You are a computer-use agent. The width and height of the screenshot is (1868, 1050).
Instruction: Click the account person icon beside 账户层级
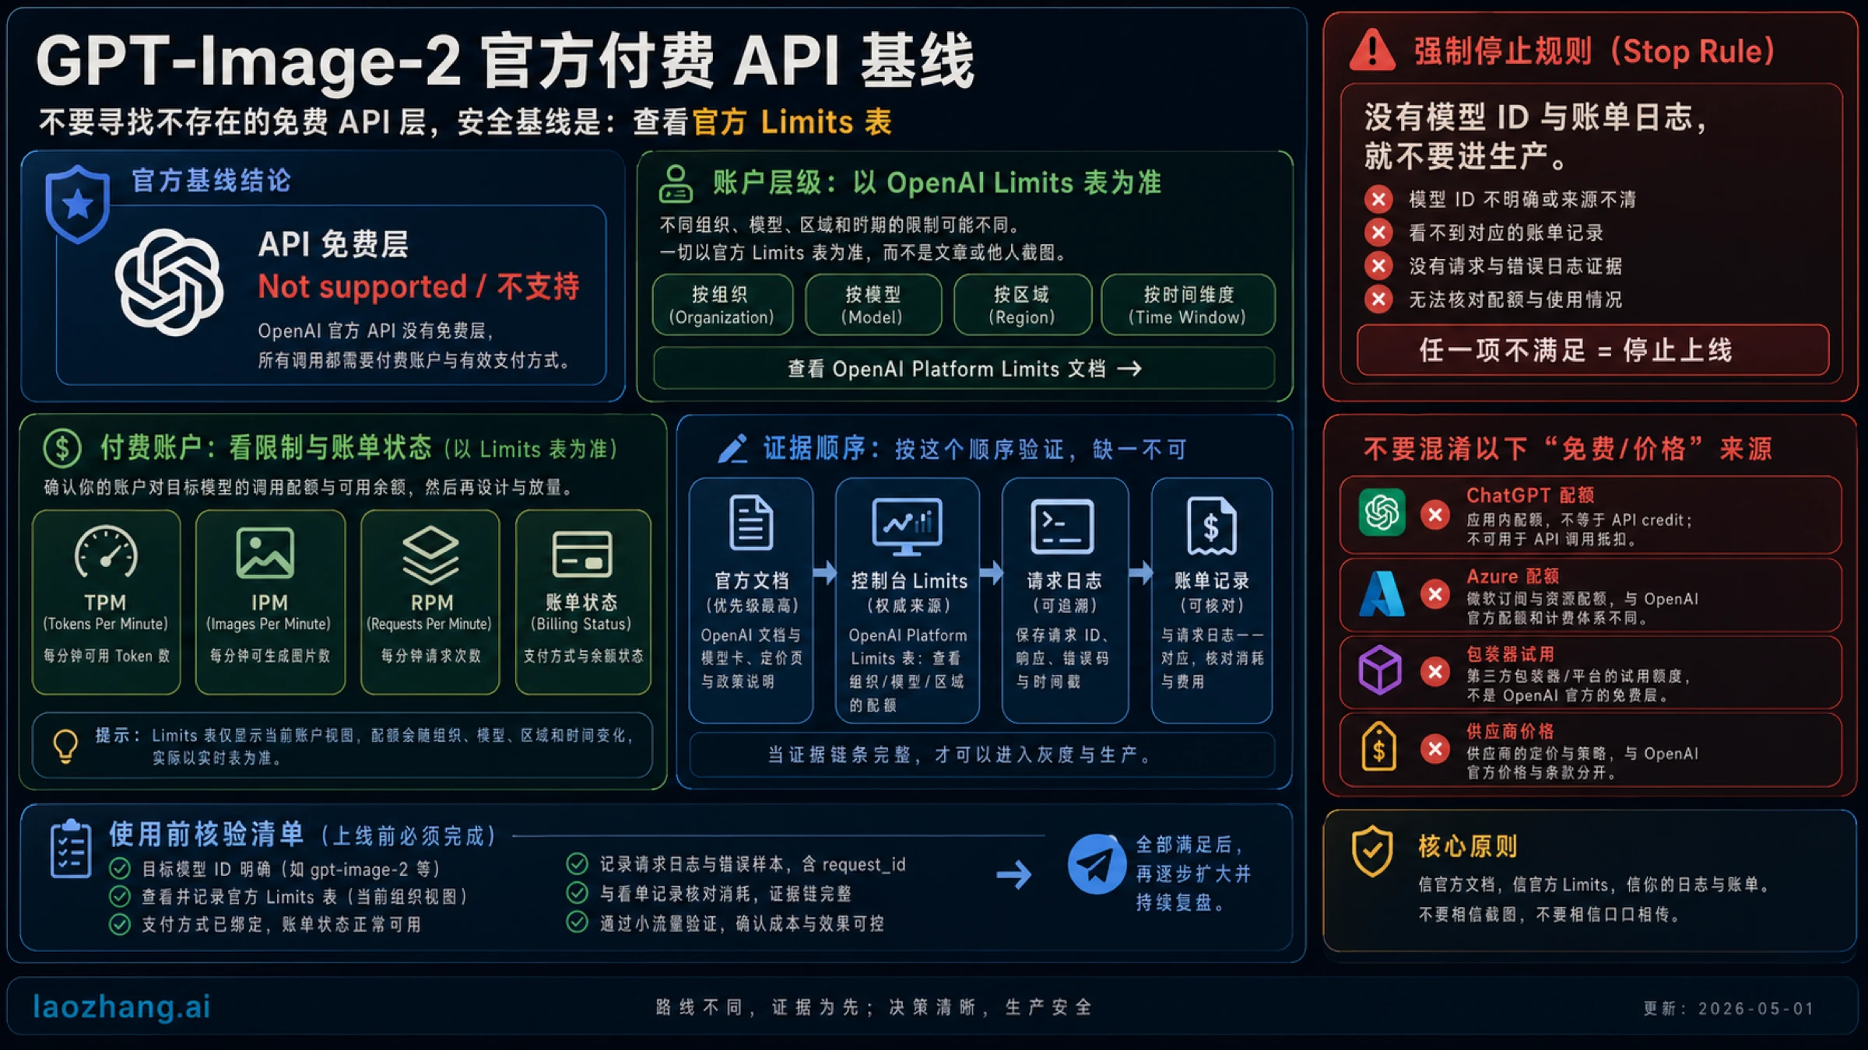[676, 184]
